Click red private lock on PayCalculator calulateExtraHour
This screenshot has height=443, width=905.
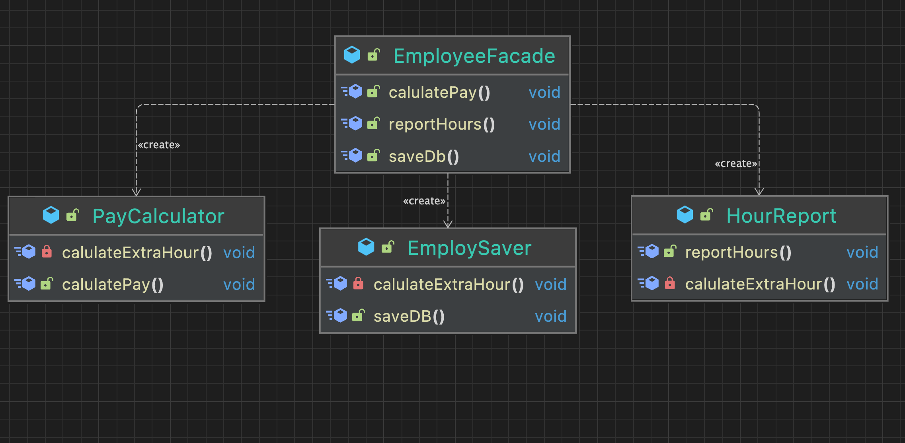(x=47, y=252)
